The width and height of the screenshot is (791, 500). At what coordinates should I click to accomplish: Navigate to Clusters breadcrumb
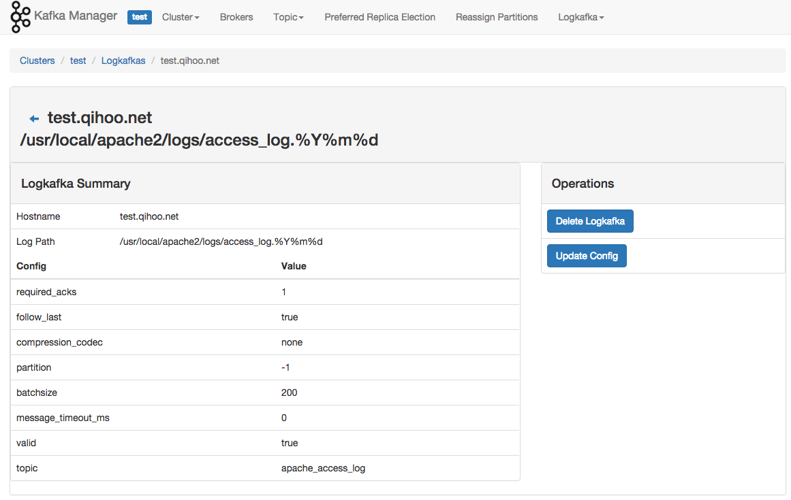click(x=37, y=61)
